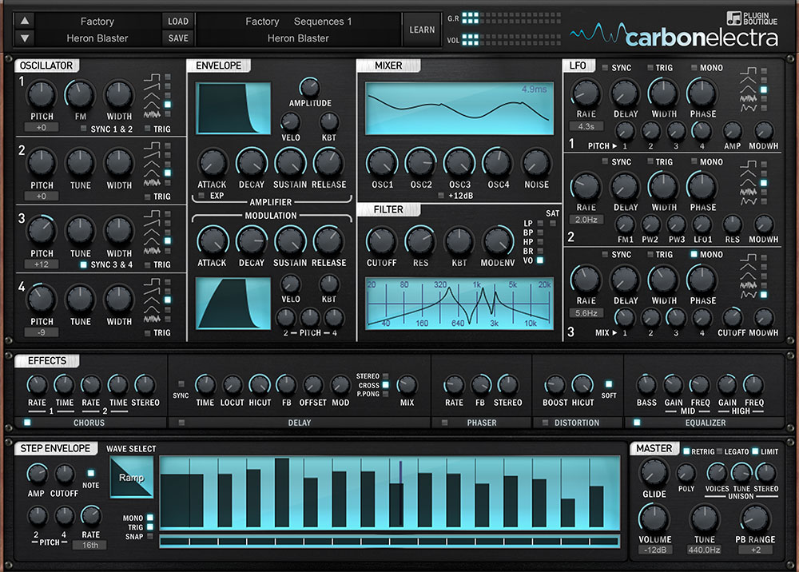The width and height of the screenshot is (799, 572).
Task: Click the LP filter mode icon
Action: pyautogui.click(x=540, y=223)
